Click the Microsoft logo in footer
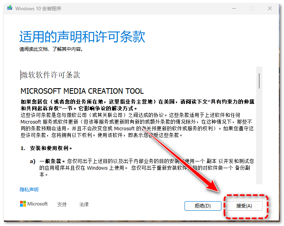Screen dimensions: 284x226 click(x=34, y=204)
